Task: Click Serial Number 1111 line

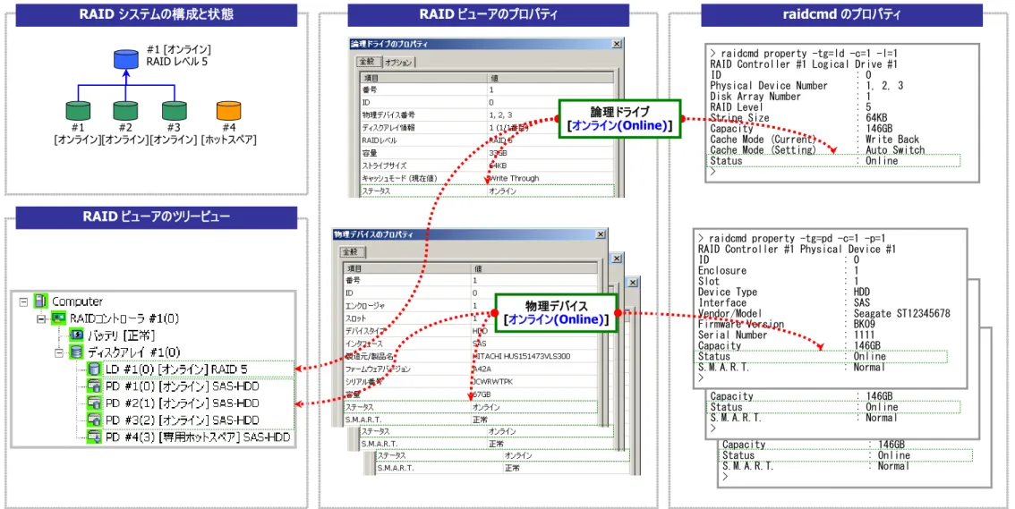Action: point(787,335)
